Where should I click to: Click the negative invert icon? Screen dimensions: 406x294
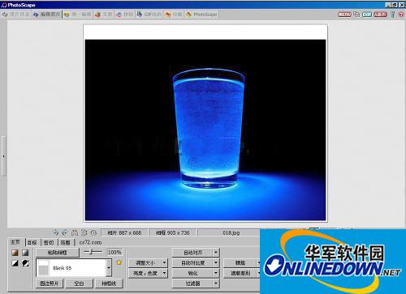pyautogui.click(x=25, y=263)
